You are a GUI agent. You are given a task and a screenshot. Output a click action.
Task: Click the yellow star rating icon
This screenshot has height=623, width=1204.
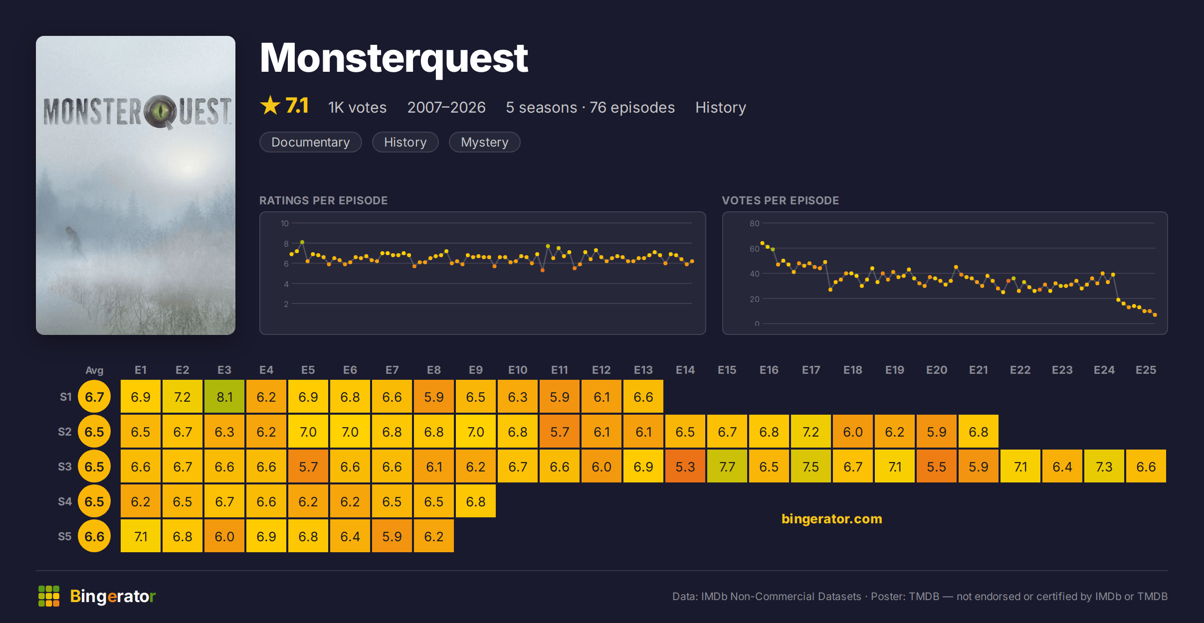coord(270,106)
